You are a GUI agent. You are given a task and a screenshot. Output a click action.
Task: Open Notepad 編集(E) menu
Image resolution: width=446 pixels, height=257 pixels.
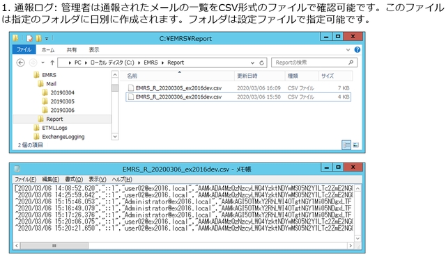pos(51,179)
